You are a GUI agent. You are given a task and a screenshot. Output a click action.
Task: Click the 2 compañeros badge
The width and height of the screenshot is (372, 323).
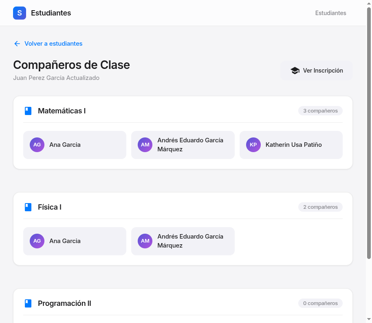320,207
